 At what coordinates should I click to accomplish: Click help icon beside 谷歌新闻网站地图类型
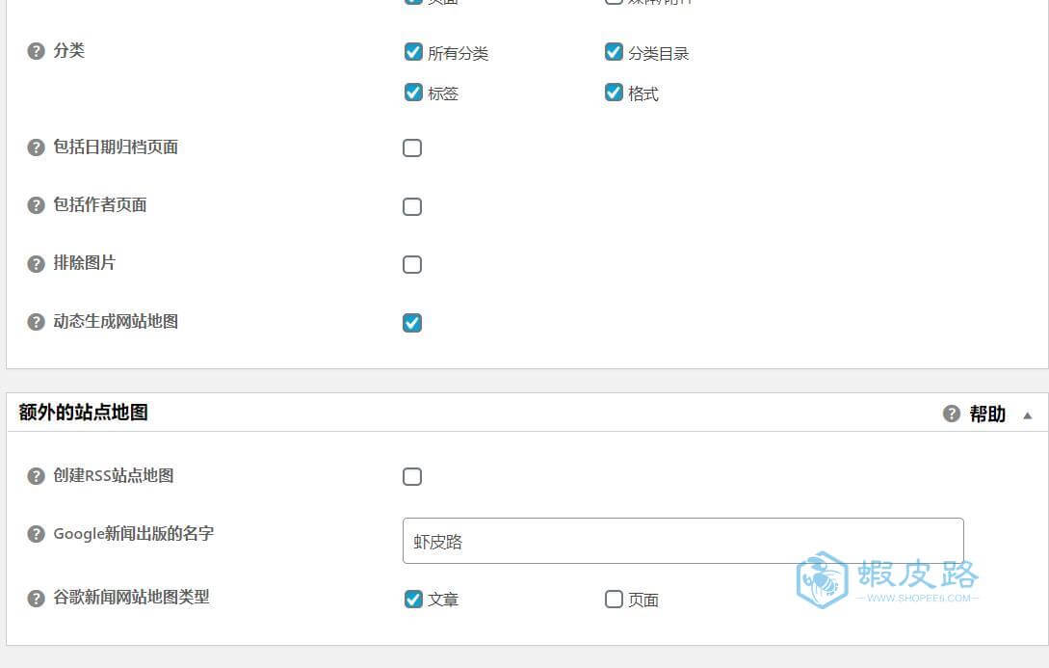coord(36,598)
